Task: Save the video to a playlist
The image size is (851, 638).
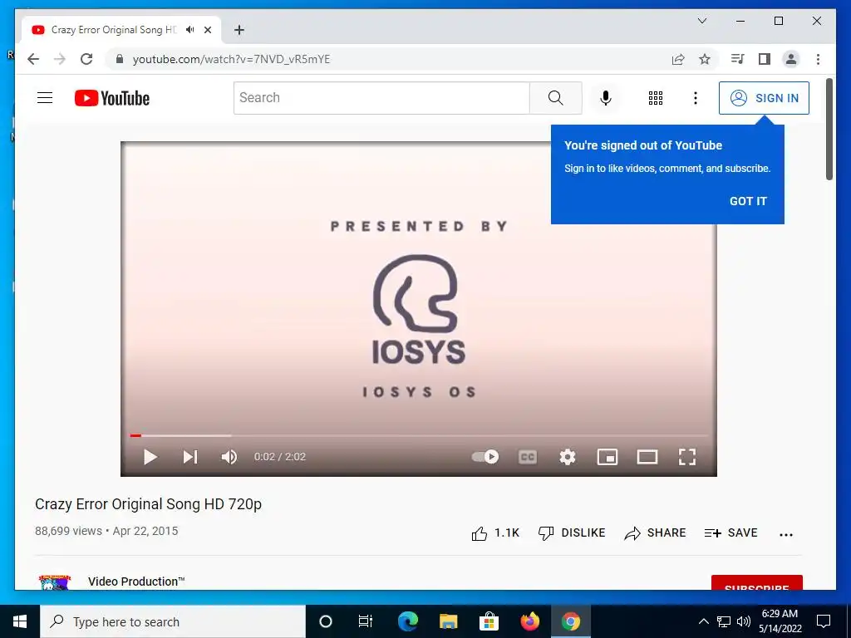Action: click(730, 532)
